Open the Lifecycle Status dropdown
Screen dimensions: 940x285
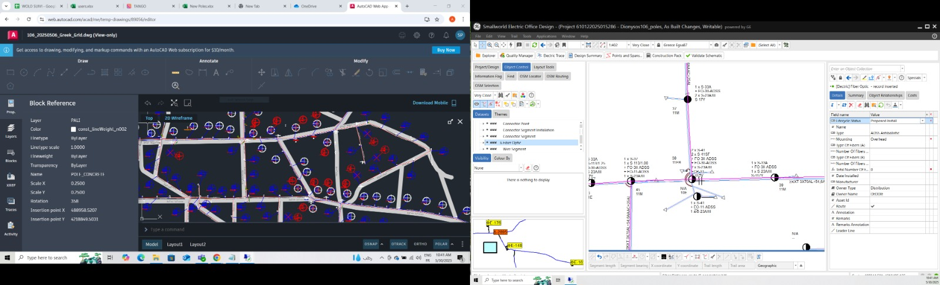[922, 121]
